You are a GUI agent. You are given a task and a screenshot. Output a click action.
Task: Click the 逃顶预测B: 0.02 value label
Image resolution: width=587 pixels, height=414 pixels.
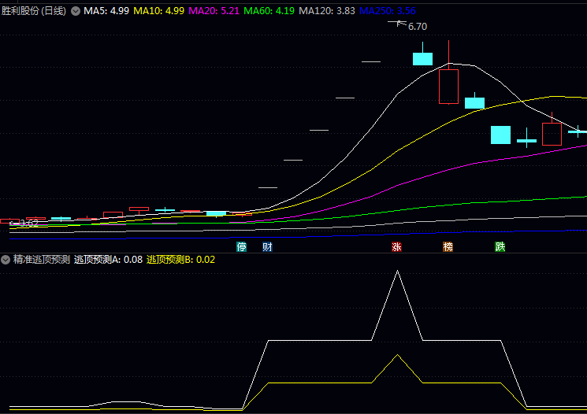pos(180,260)
